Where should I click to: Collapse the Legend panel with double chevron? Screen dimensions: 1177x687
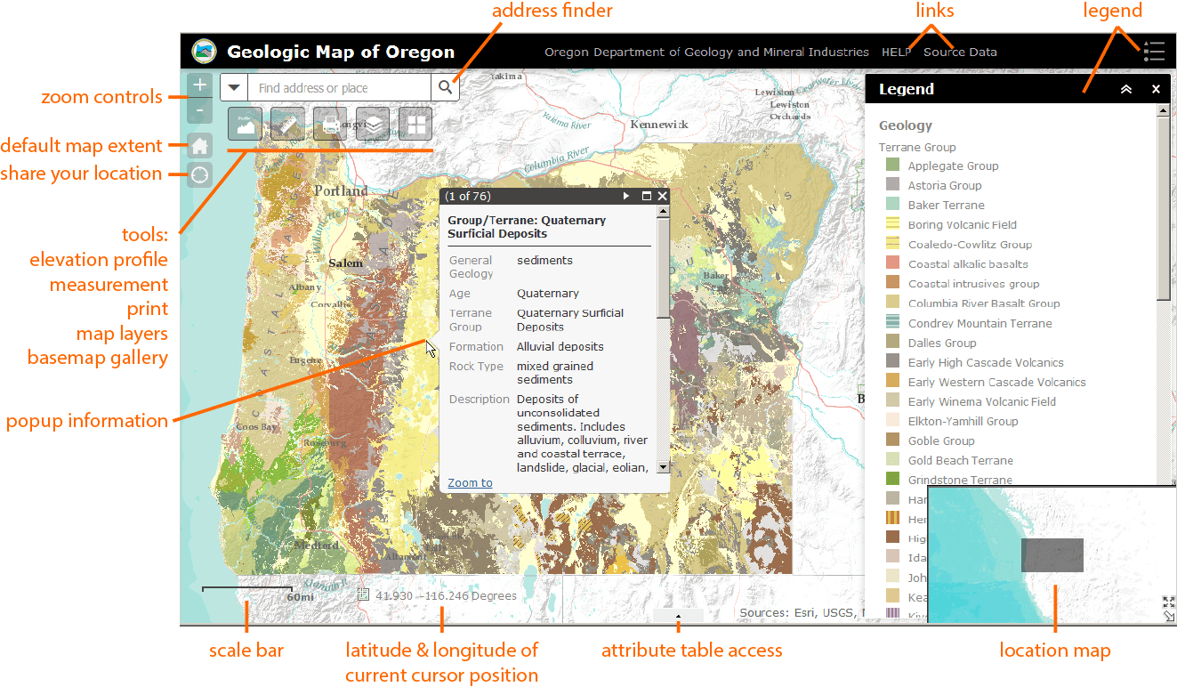pos(1125,89)
